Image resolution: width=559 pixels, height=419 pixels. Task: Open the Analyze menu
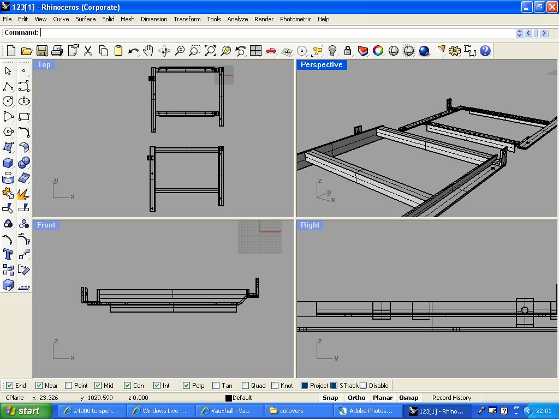point(237,19)
